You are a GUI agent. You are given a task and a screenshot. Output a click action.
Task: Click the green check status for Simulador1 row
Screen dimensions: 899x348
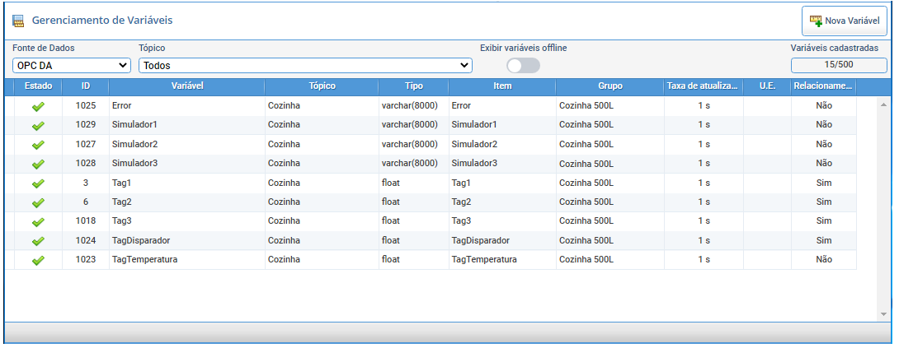[39, 126]
